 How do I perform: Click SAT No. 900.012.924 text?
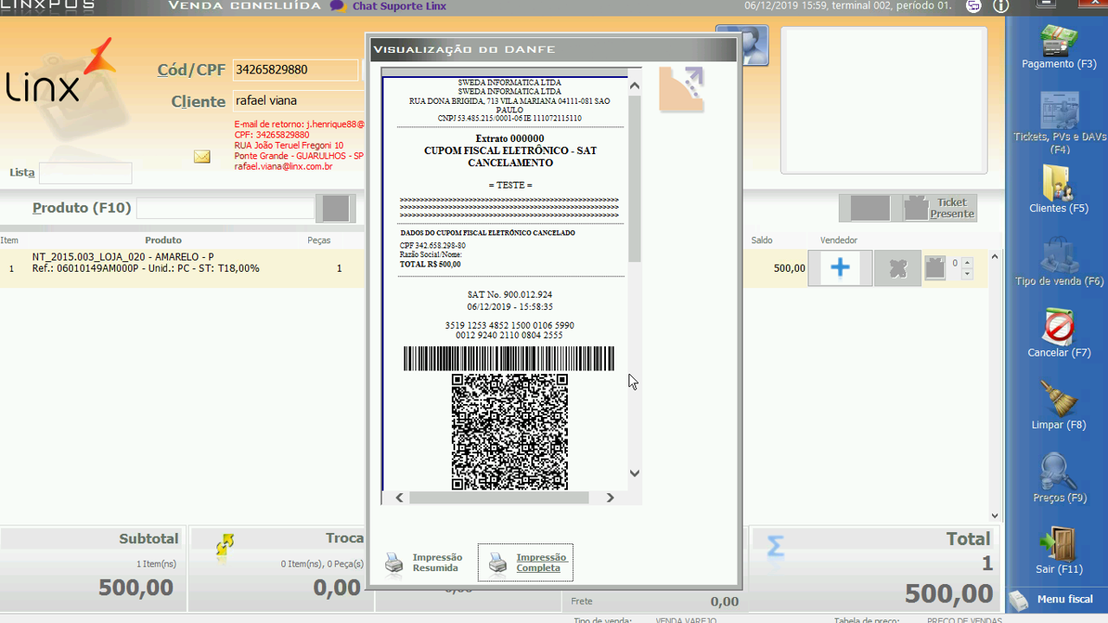pos(510,295)
